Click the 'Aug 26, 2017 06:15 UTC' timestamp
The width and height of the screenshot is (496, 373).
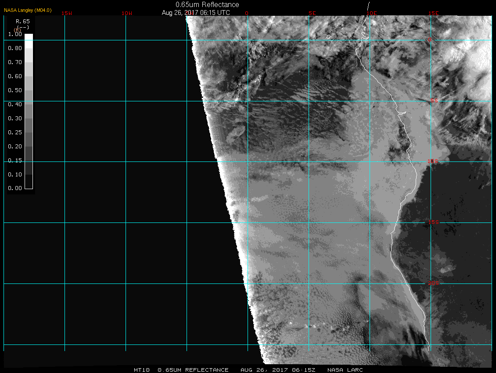click(196, 13)
